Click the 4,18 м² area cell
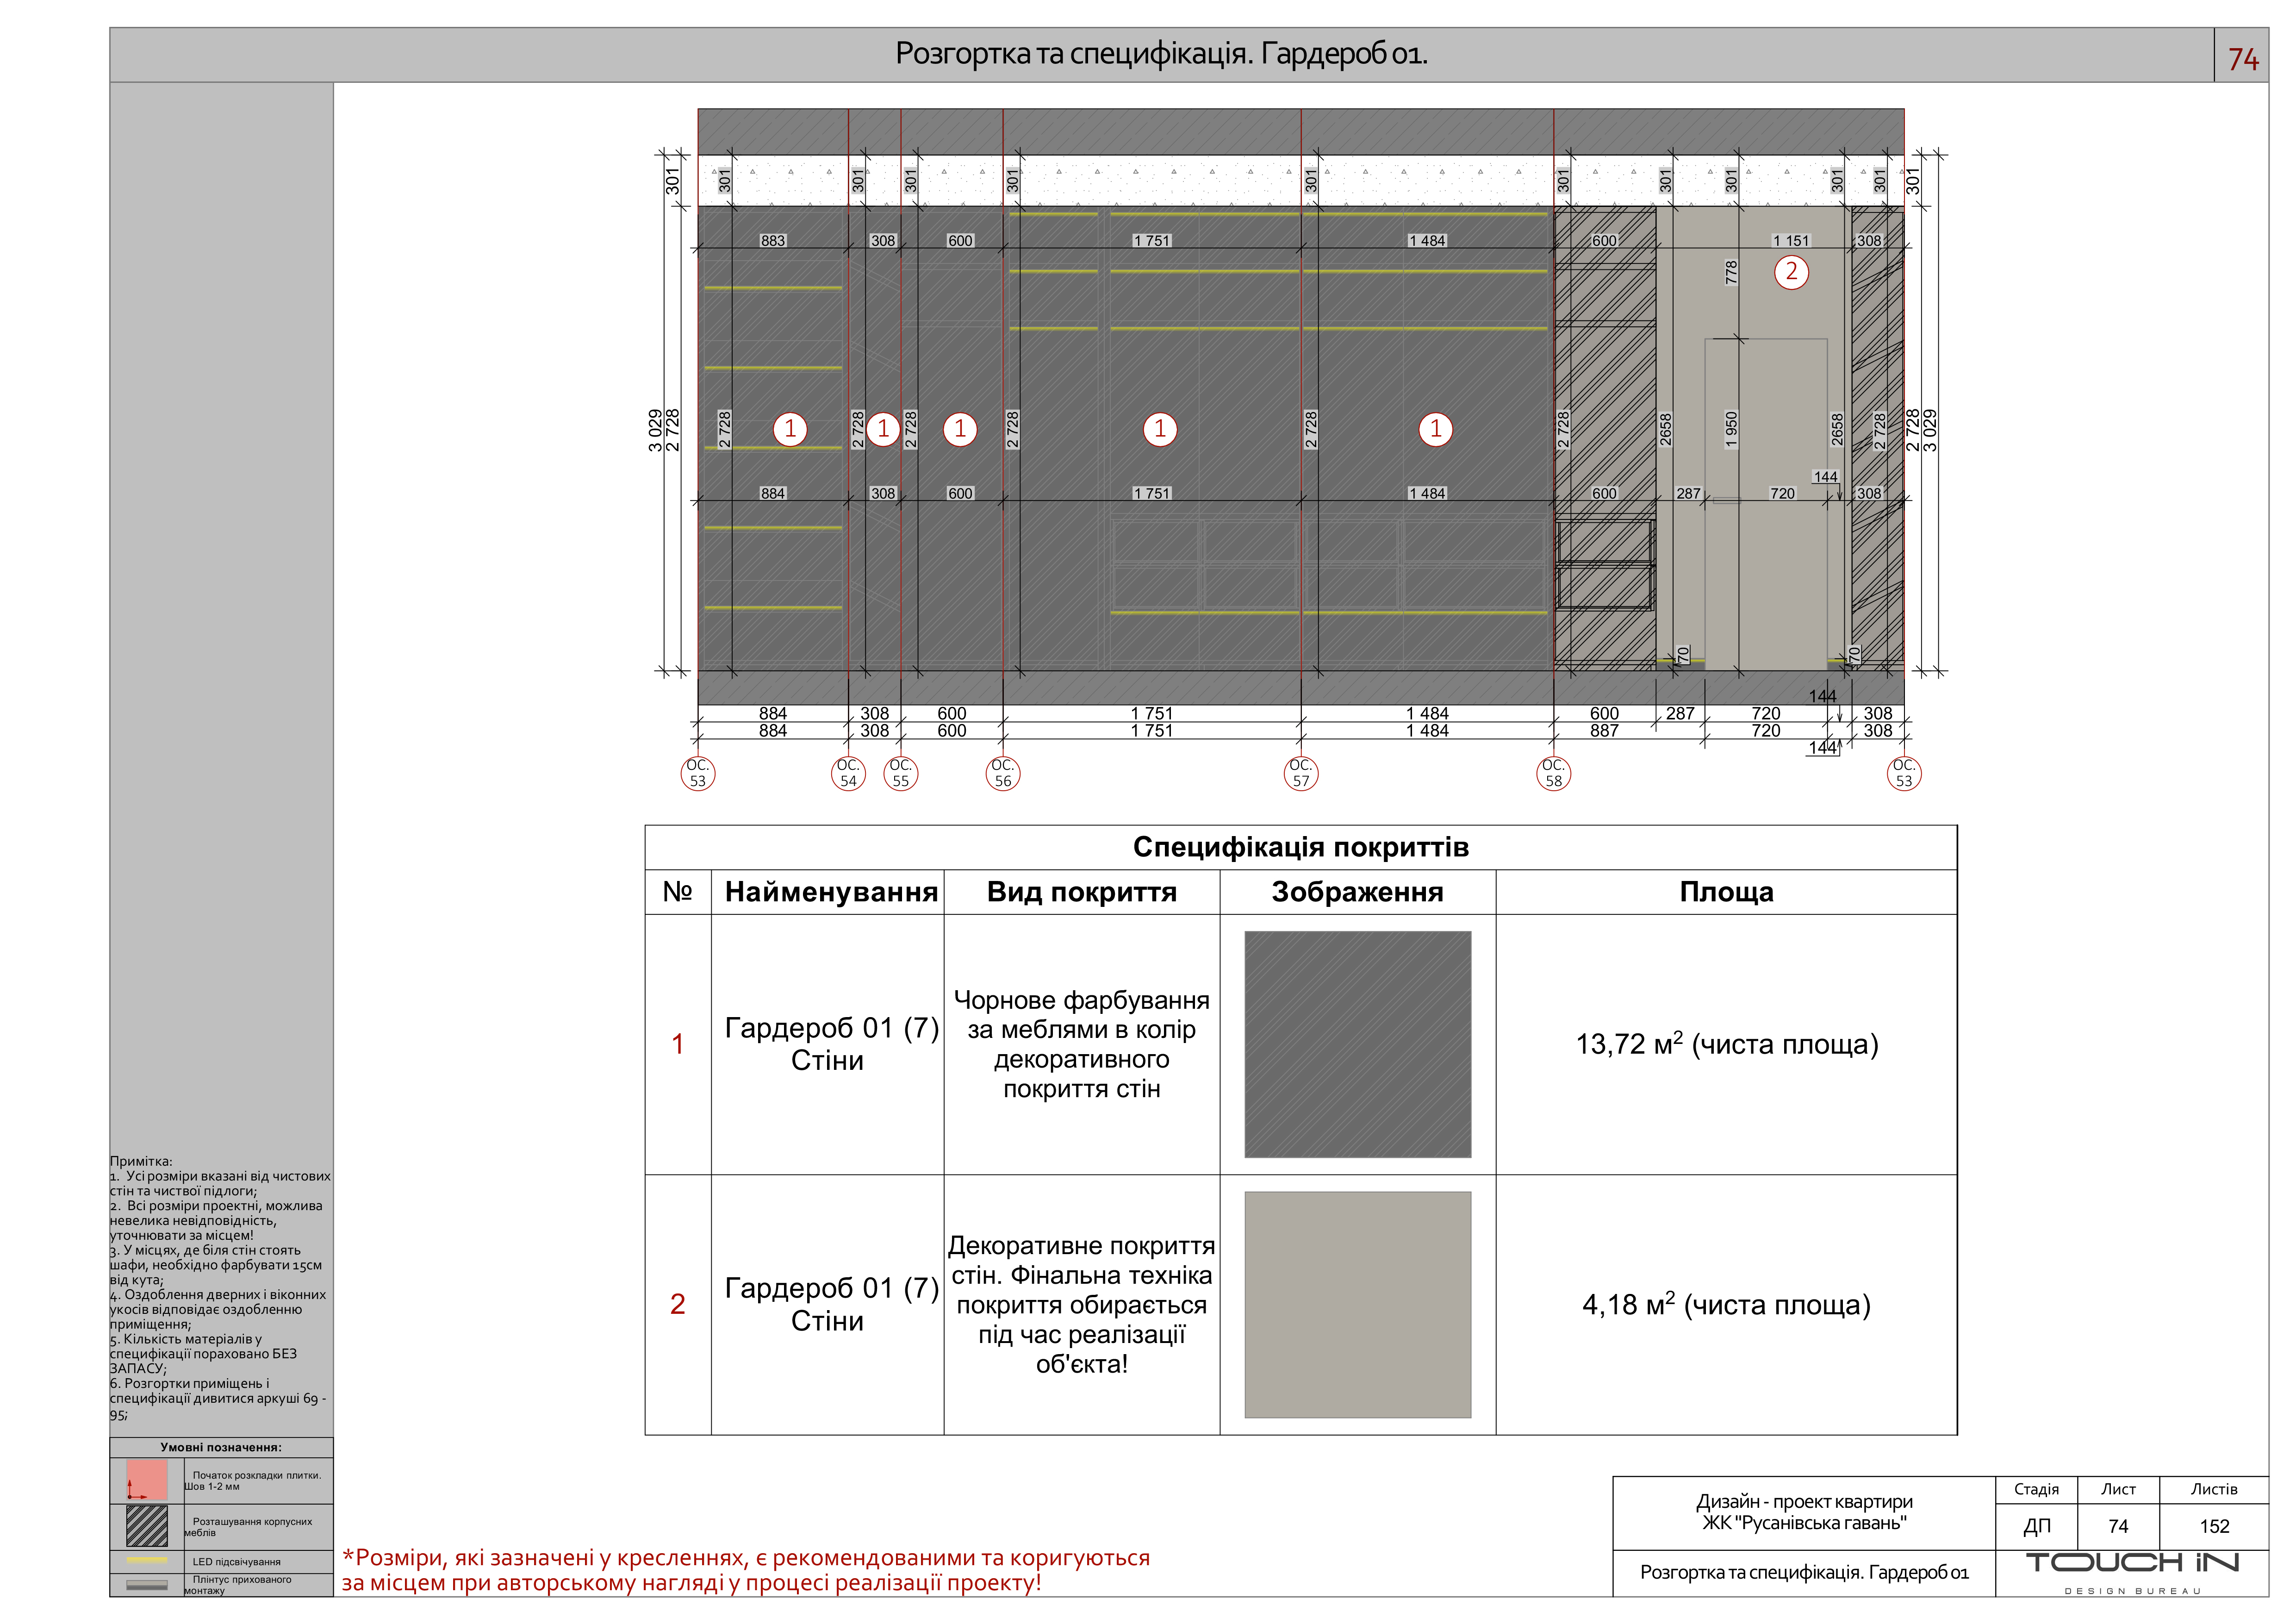The height and width of the screenshot is (1624, 2296). [1726, 1304]
